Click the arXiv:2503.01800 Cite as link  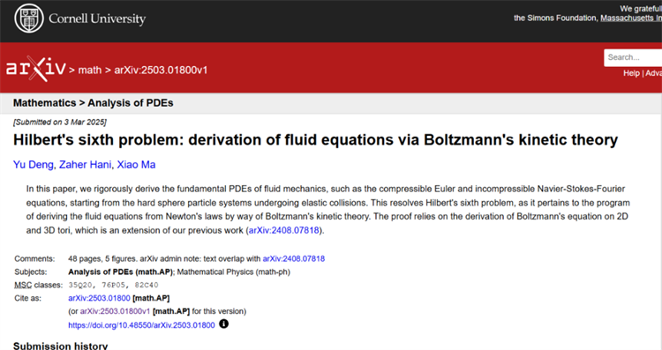pos(99,298)
